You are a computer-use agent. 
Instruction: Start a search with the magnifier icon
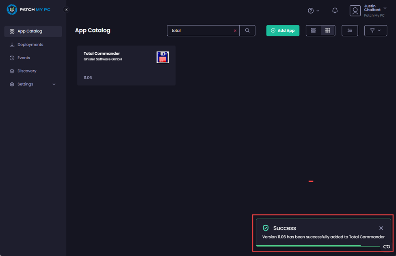pyautogui.click(x=247, y=30)
